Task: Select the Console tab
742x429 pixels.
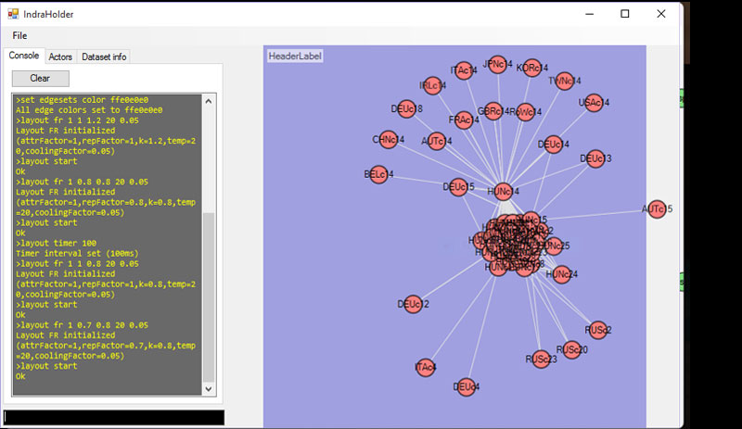Action: 23,56
